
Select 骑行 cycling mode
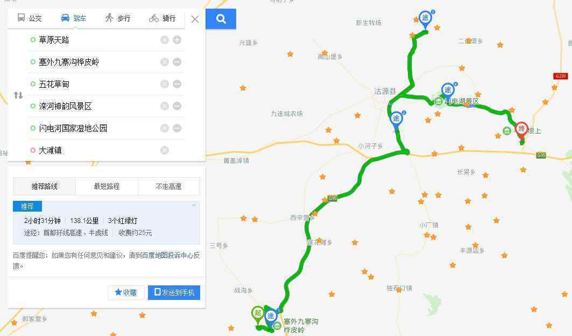[163, 18]
